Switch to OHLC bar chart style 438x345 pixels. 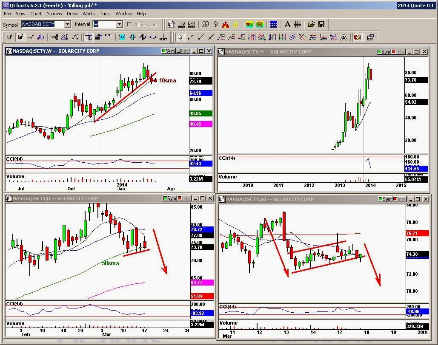tap(10, 37)
